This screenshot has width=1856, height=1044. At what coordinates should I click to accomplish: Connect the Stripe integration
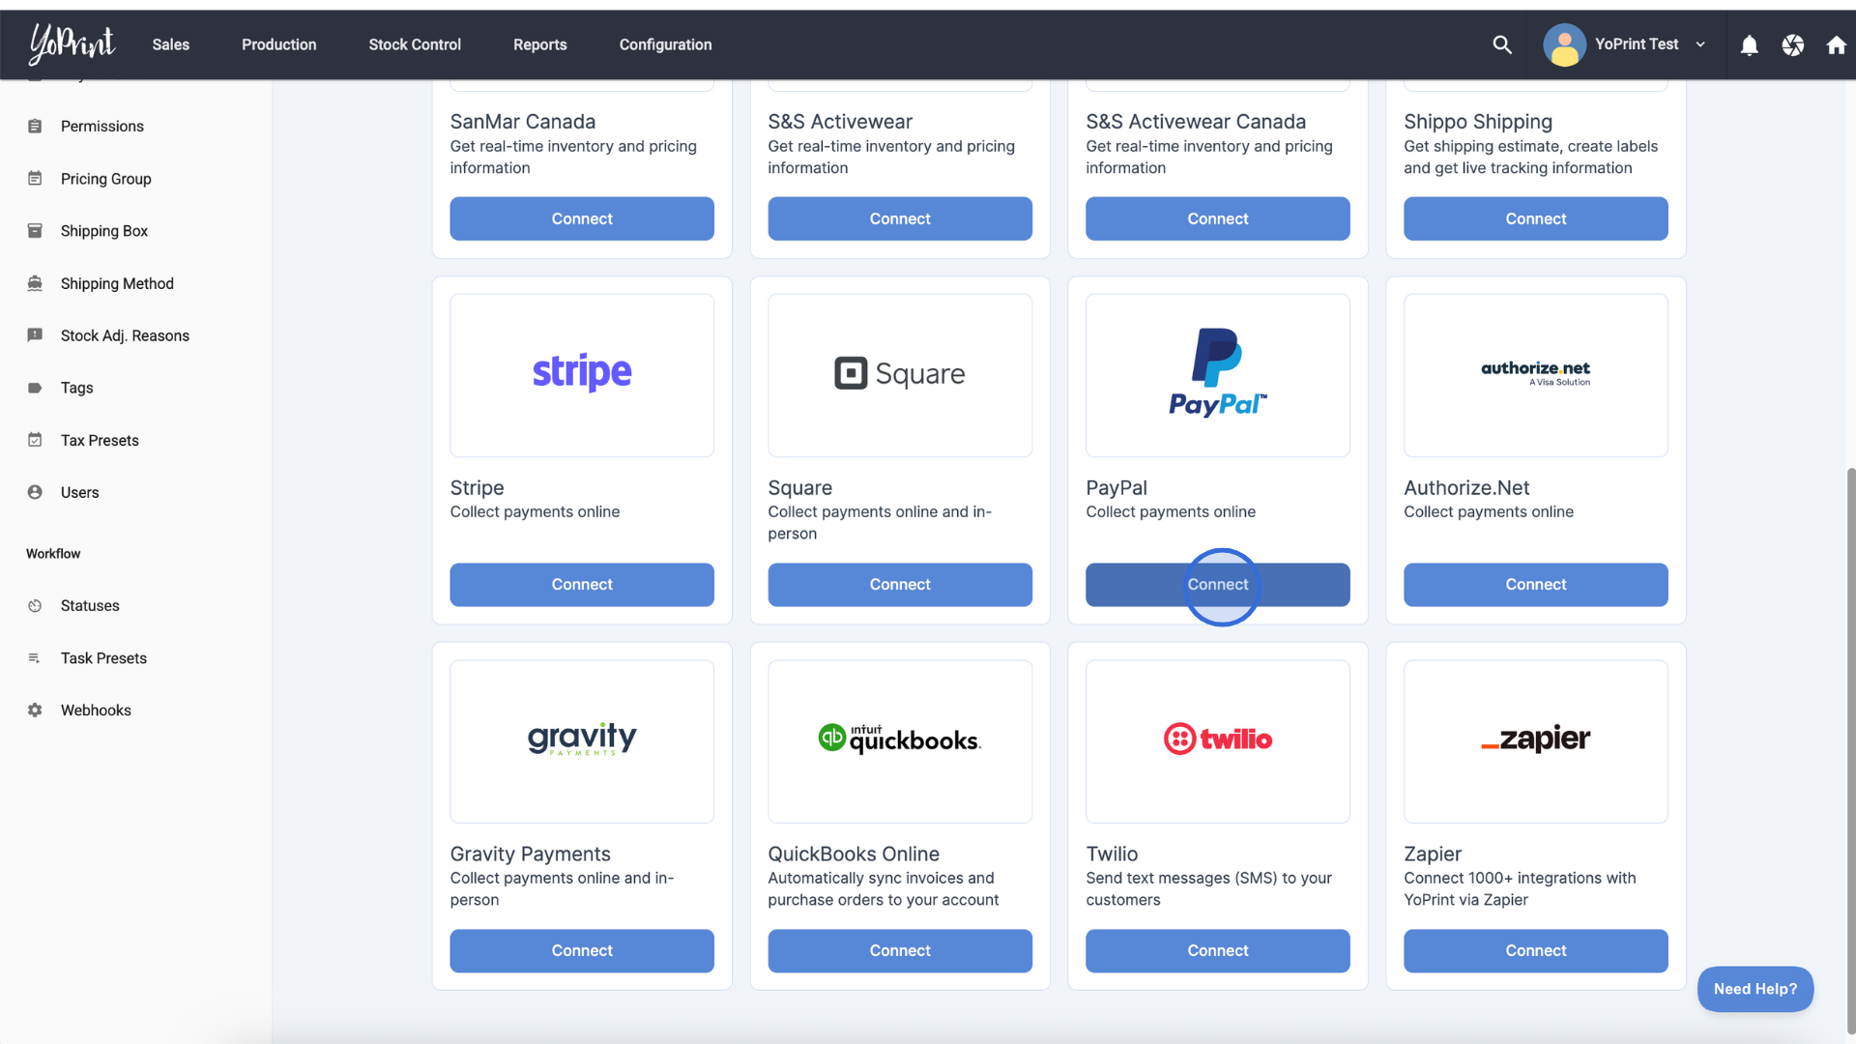[582, 585]
